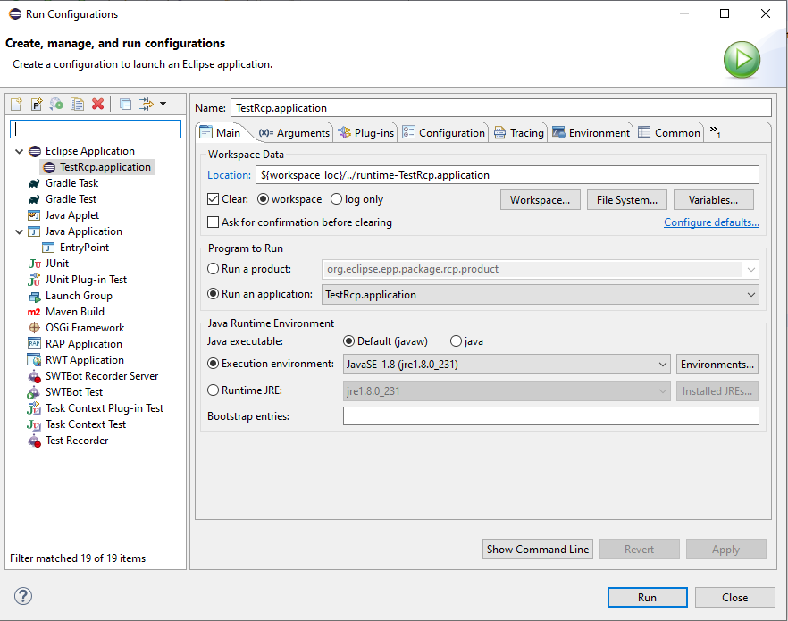Click the Show Command Line button
Viewport: 788px width, 621px height.
click(538, 550)
